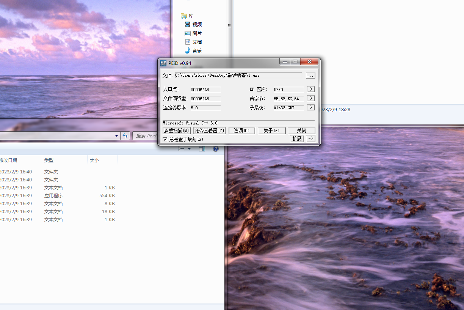Screen dimensions: 464x310
Task: Open Explorer help with the question mark icon
Action: click(x=215, y=149)
